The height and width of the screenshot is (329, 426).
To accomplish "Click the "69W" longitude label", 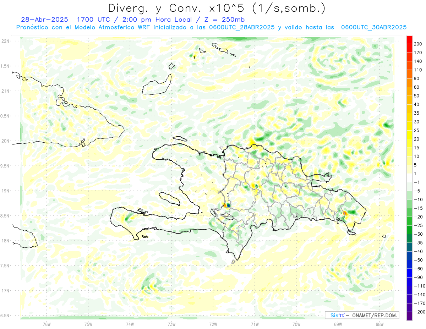I will pyautogui.click(x=338, y=324).
